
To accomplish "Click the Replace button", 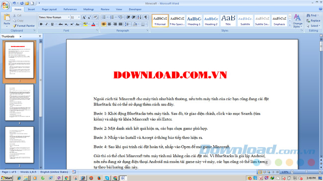I will [314, 20].
